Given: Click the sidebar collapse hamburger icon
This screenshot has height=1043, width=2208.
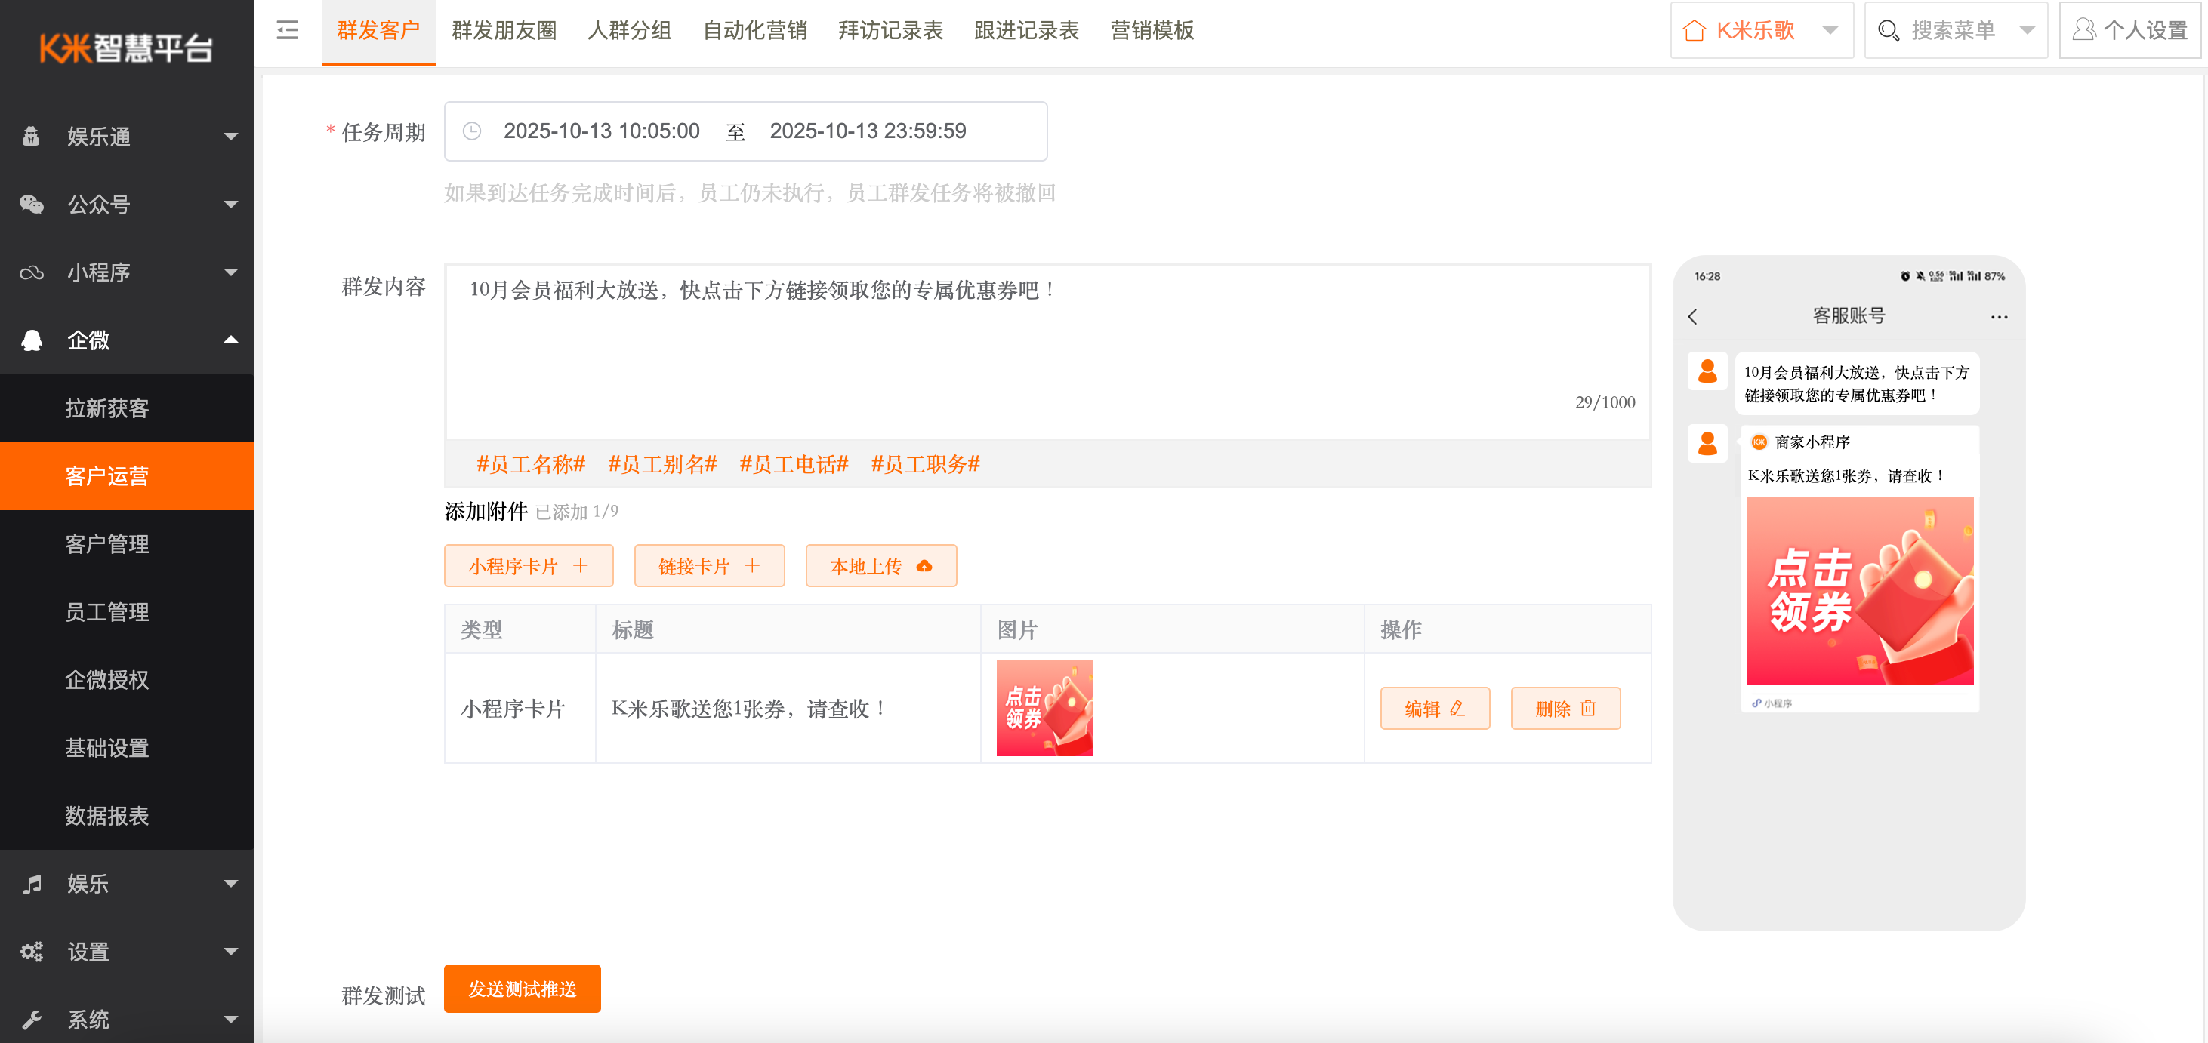Looking at the screenshot, I should click(287, 31).
